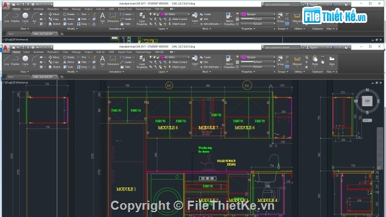The image size is (386, 217).
Task: Open the Output ribbon tab in the upper window
Action: 88,9
